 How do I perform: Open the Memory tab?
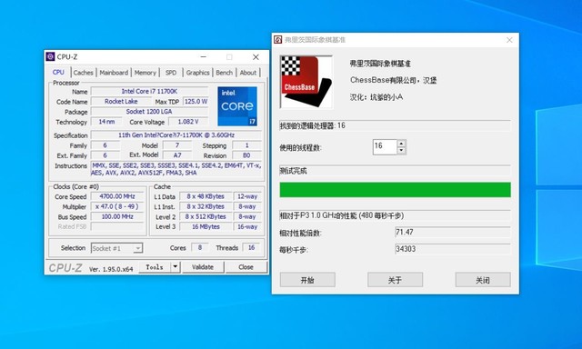(145, 73)
